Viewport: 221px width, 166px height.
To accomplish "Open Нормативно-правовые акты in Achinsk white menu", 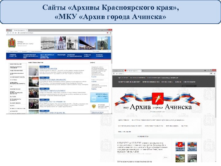I will (154, 126).
